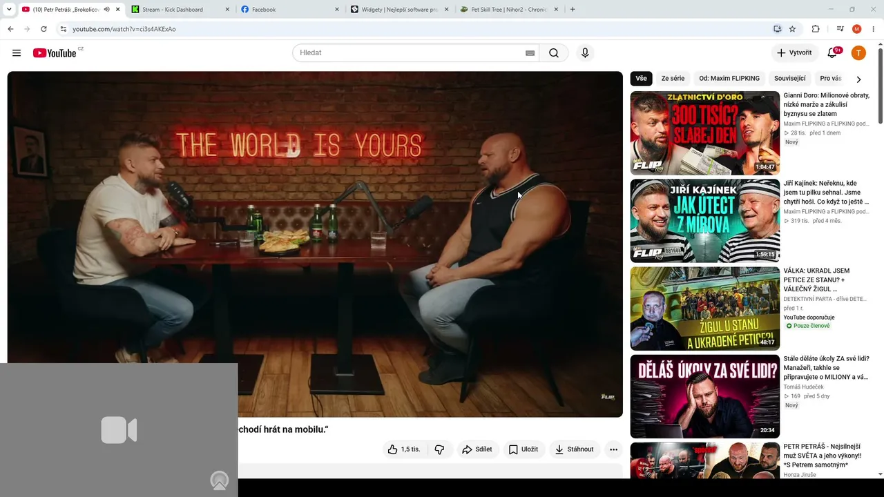The width and height of the screenshot is (884, 497).
Task: Click the video player to pause
Action: coord(315,244)
